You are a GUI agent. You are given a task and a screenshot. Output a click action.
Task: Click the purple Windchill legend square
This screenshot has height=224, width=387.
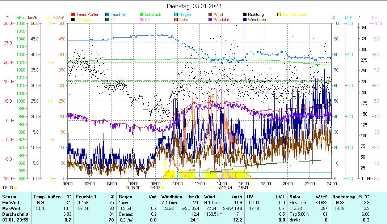point(210,20)
